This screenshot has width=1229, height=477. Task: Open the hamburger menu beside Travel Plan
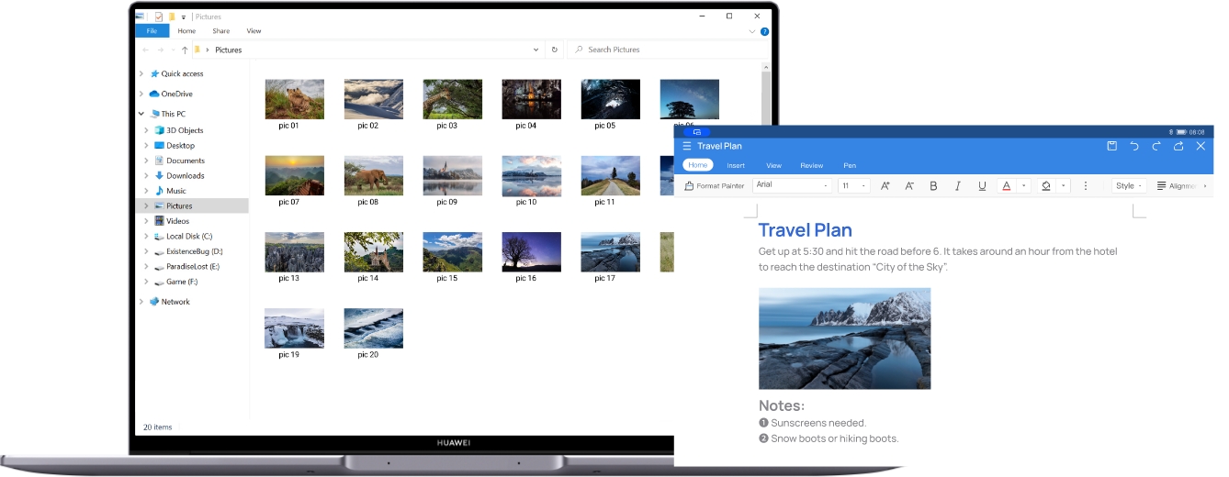(687, 146)
